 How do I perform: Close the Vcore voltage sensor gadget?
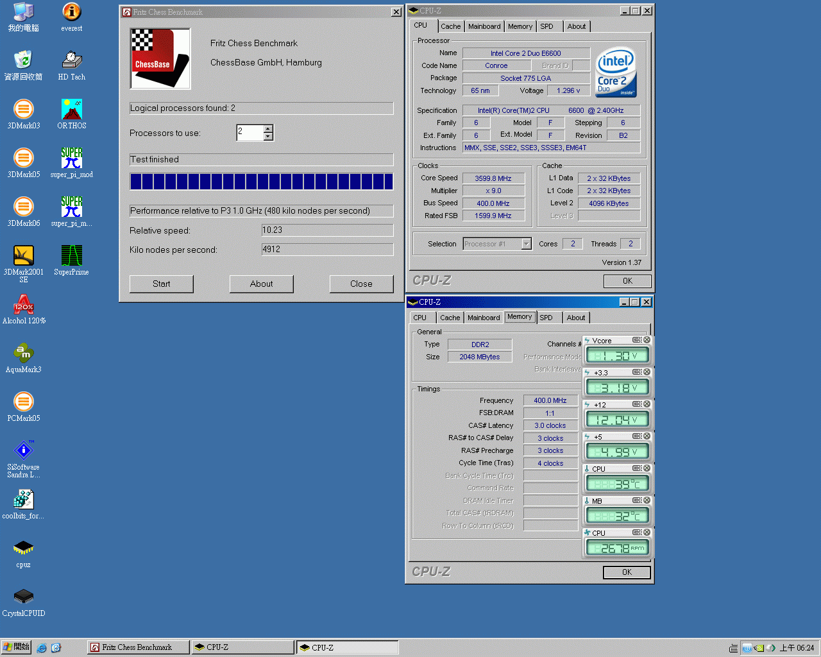(647, 340)
